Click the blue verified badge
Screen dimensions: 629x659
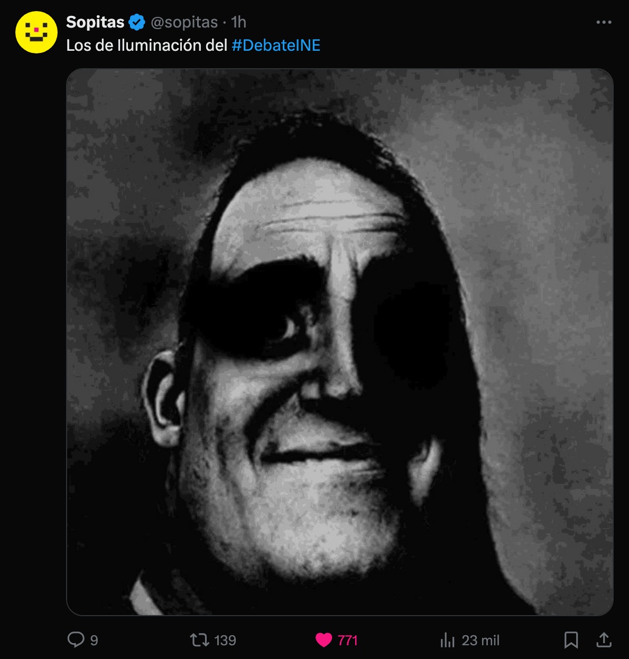pos(137,22)
